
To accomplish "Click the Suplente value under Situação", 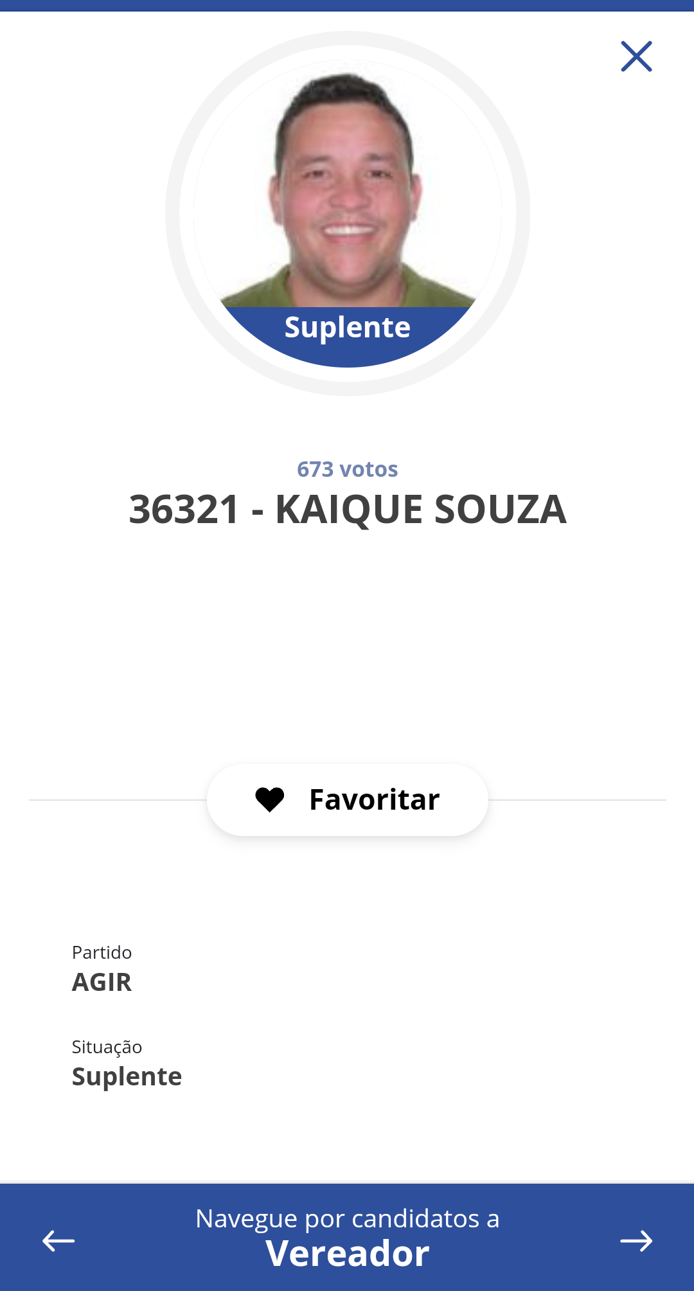I will coord(127,1077).
